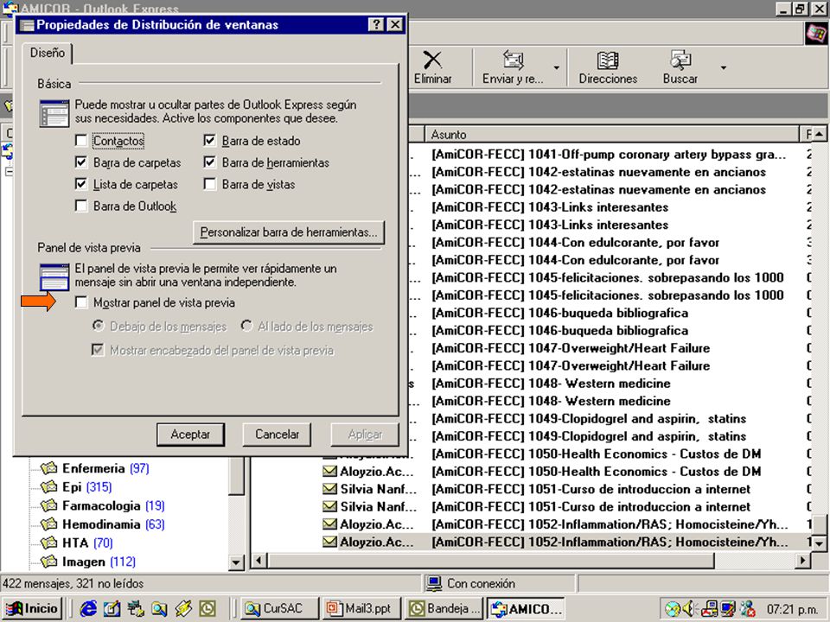Image resolution: width=830 pixels, height=622 pixels.
Task: Switch to CurSAC taskbar window
Action: (280, 609)
